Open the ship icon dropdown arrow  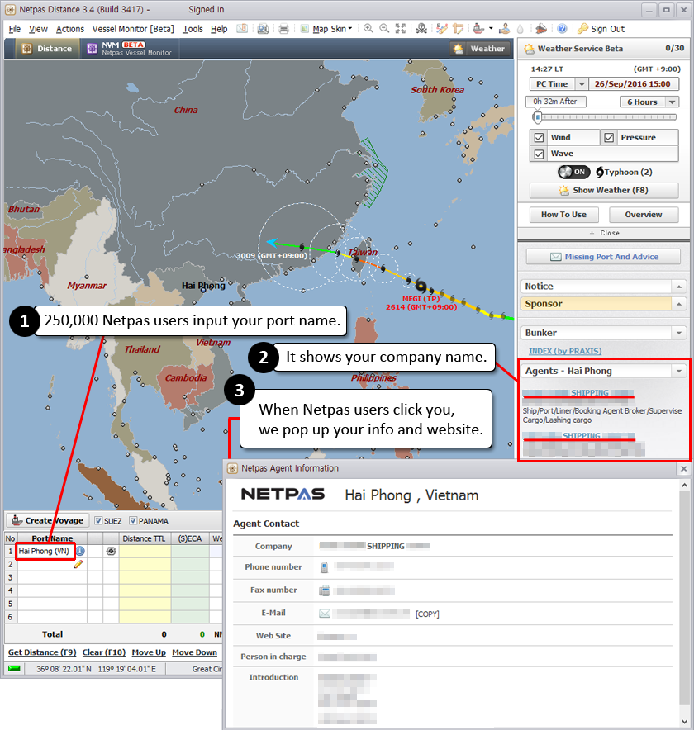[x=491, y=29]
